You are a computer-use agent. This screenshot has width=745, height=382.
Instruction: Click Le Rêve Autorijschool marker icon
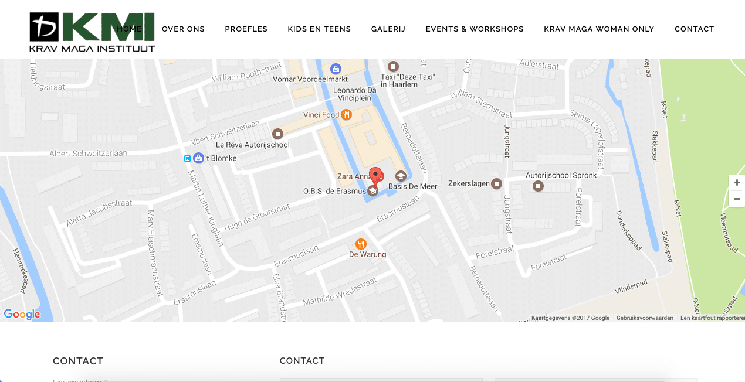click(278, 134)
